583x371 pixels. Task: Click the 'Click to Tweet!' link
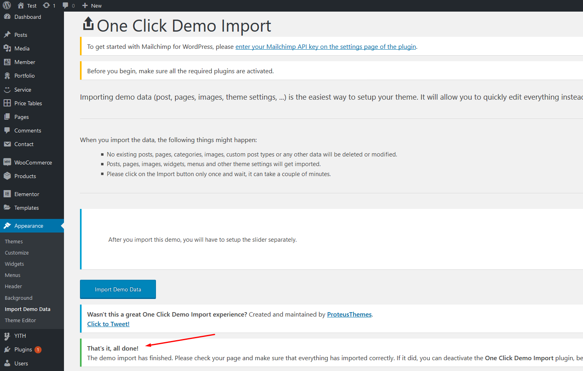108,324
